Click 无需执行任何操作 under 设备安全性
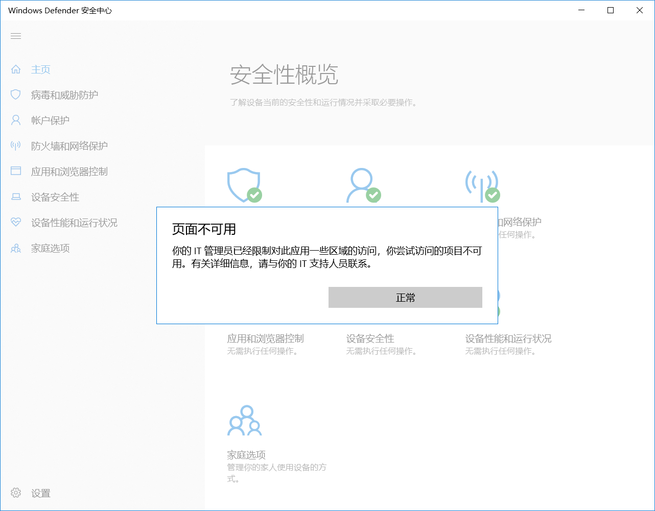The width and height of the screenshot is (655, 511). (381, 351)
